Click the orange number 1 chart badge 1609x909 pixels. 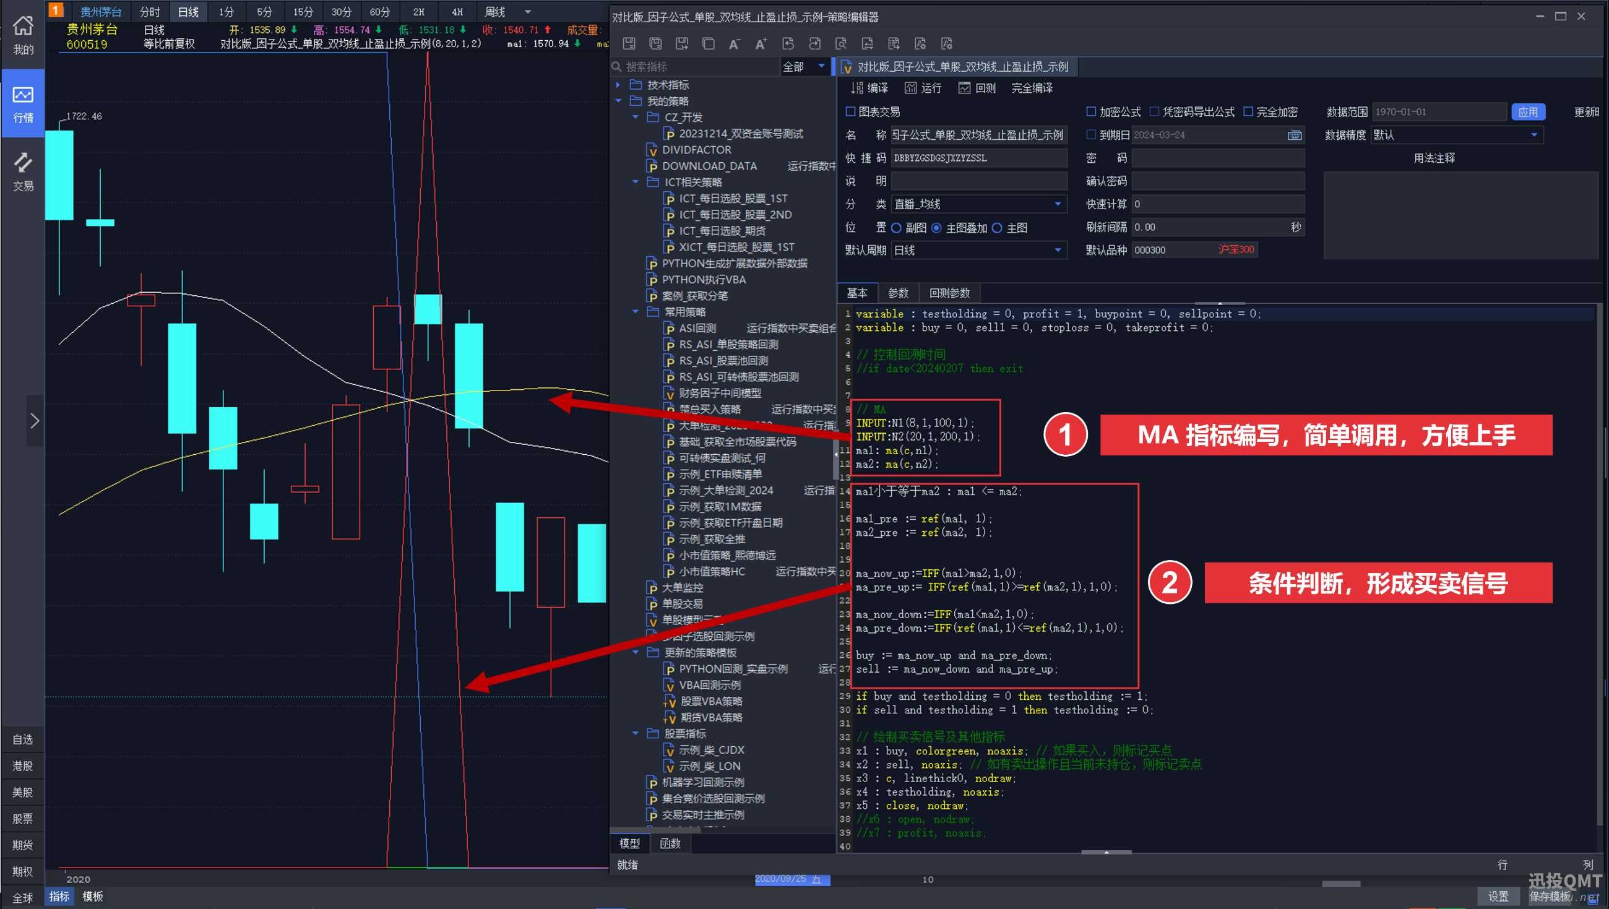point(56,10)
